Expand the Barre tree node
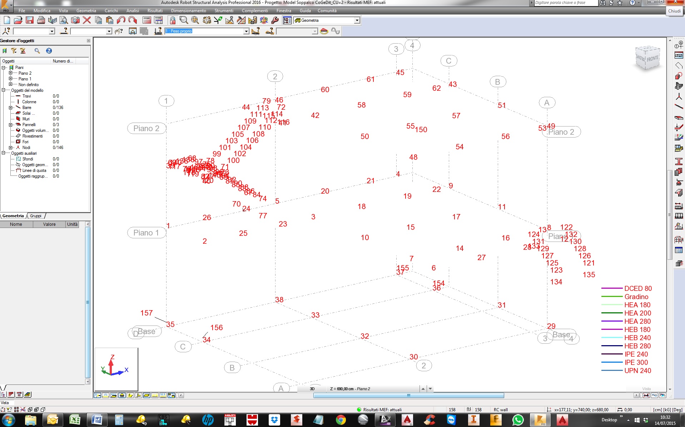 (x=10, y=107)
